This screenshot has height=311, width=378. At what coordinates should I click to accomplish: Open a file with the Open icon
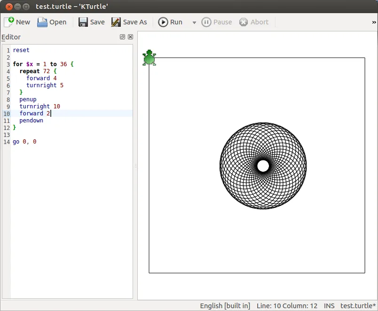click(42, 22)
